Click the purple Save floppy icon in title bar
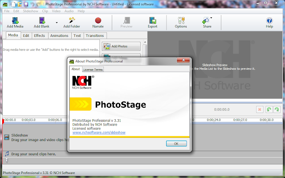 pyautogui.click(x=26, y=4)
